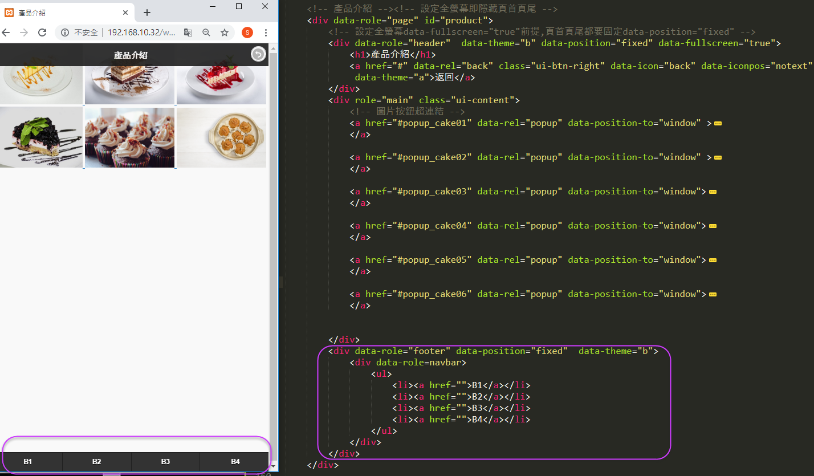Bookmark this page with the star icon
Screen dimensions: 814x476
click(x=225, y=32)
